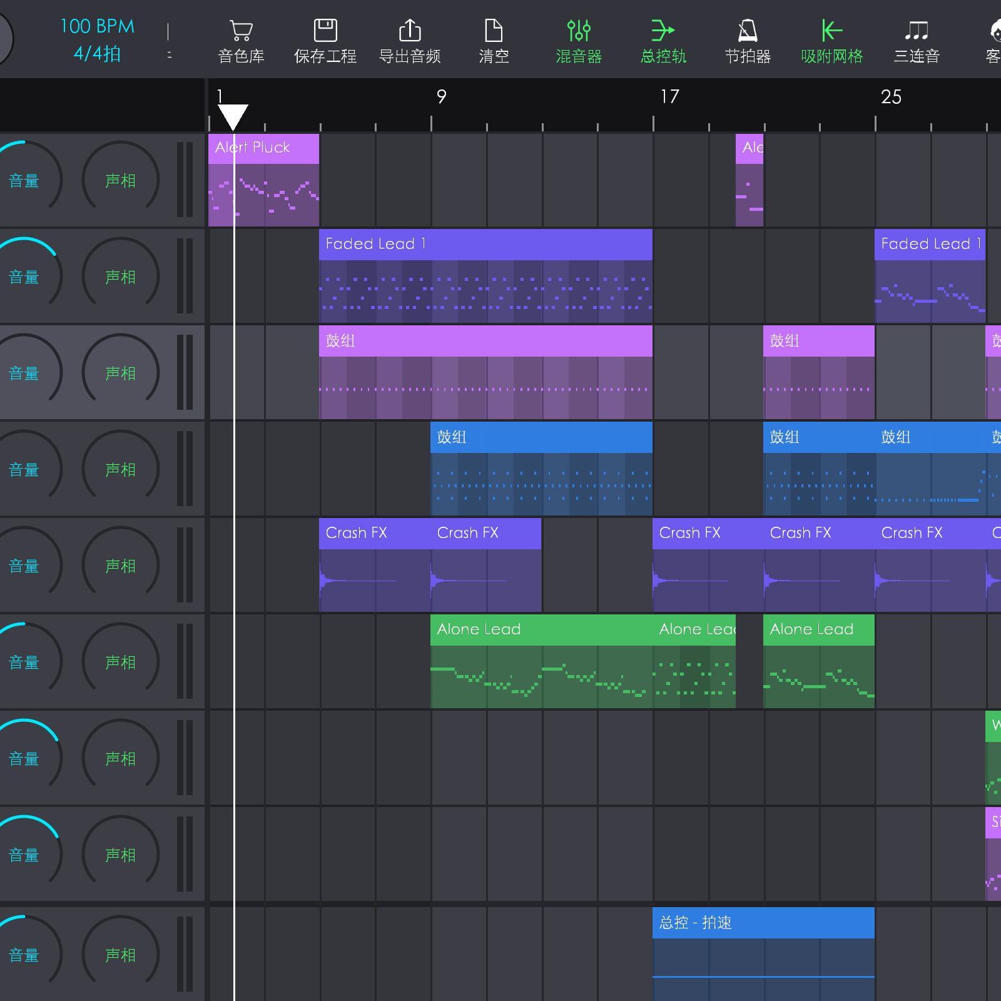Select the Faded Lead 1 clip at bar 5

point(485,277)
